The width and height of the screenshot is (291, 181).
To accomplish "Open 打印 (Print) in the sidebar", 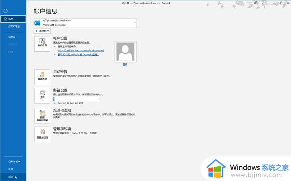I will tap(11, 52).
